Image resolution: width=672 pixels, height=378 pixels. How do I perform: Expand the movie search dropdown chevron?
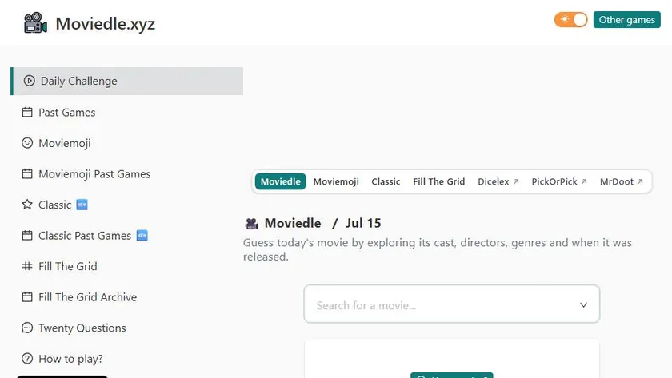[x=583, y=304]
